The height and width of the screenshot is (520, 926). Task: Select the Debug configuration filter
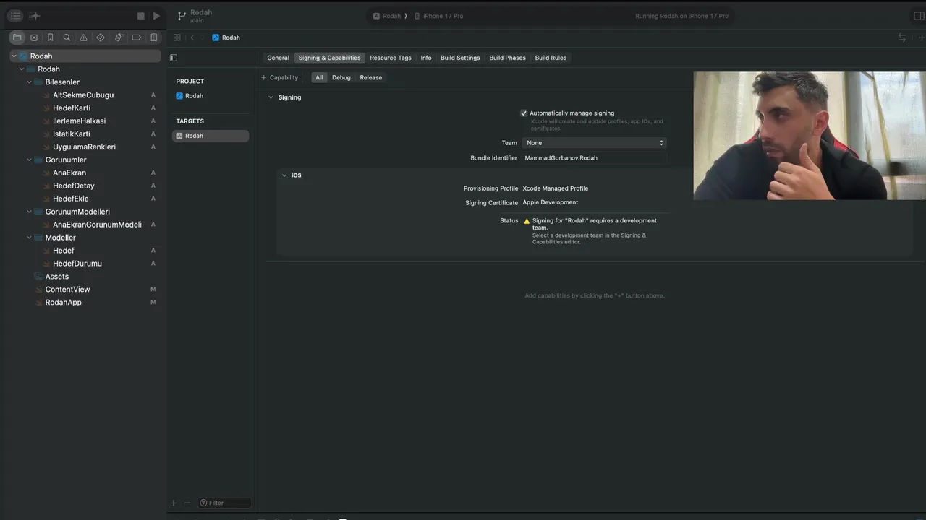(x=341, y=77)
